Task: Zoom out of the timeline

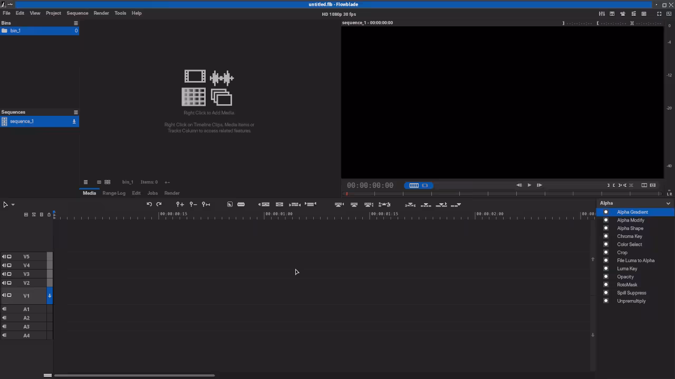Action: pyautogui.click(x=193, y=204)
